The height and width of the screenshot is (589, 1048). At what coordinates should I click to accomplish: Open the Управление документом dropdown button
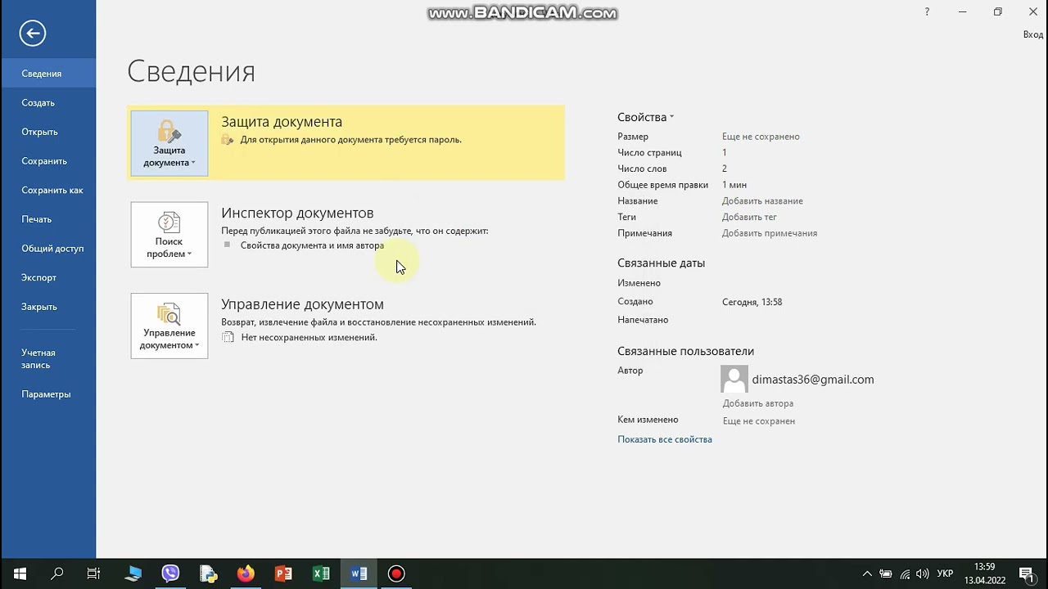(169, 326)
